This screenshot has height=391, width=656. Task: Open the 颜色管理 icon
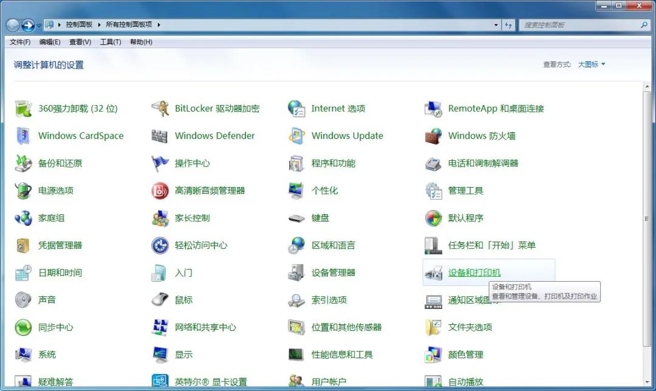(x=433, y=355)
